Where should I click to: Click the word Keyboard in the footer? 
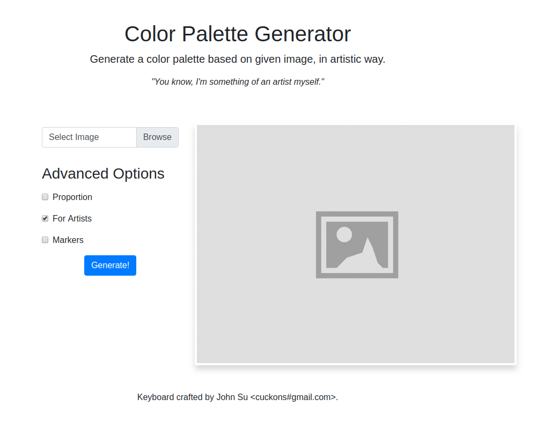156,397
